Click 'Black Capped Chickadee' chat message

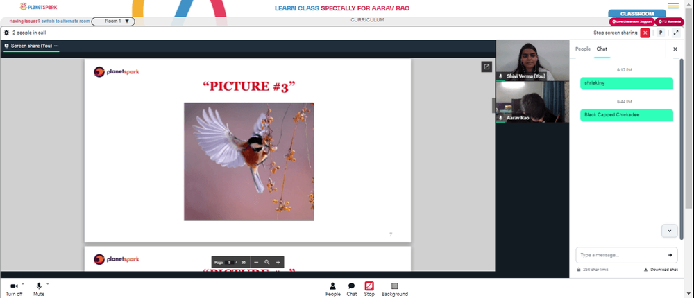tap(626, 115)
